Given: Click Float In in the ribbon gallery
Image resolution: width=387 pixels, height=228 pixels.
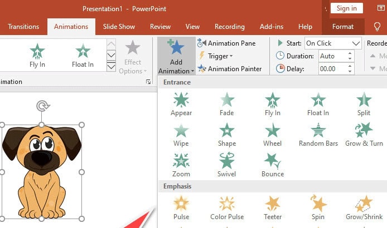Looking at the screenshot, I should click(83, 56).
